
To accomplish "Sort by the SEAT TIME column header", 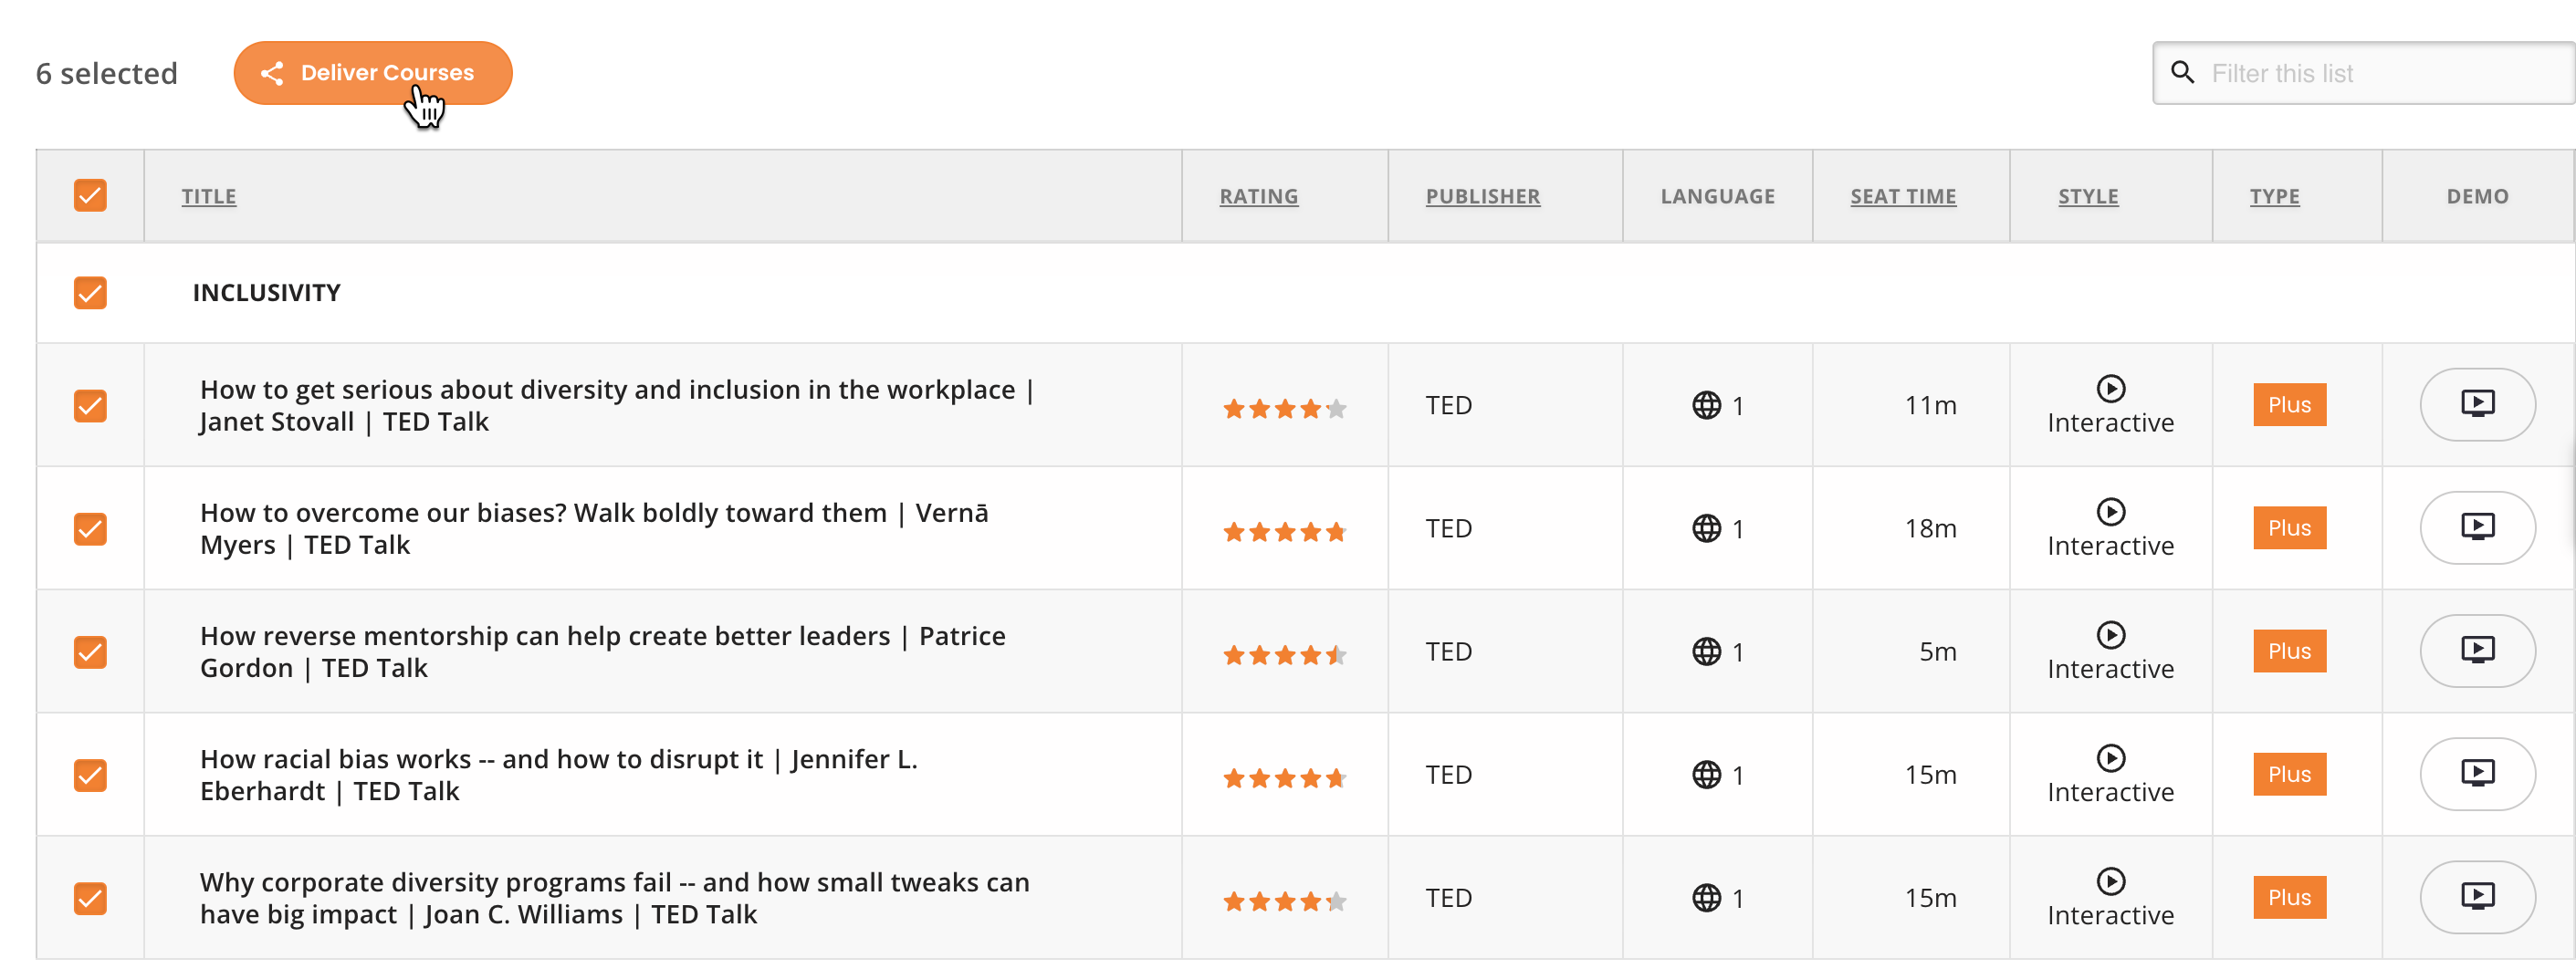I will [1903, 196].
